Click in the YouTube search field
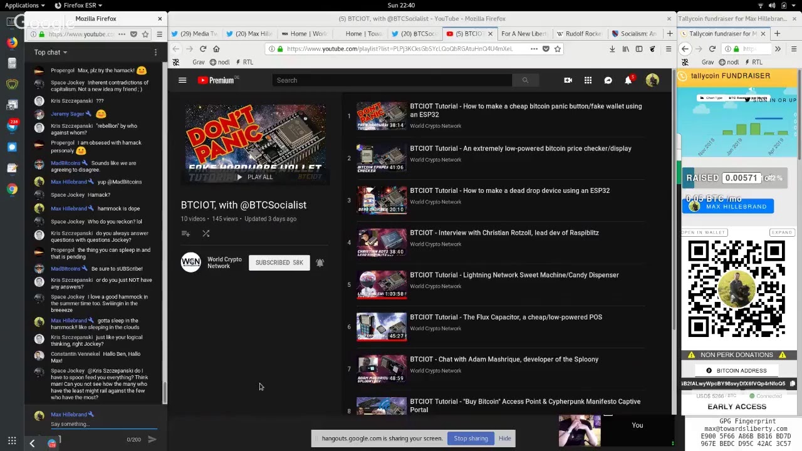This screenshot has width=802, height=451. pos(392,80)
